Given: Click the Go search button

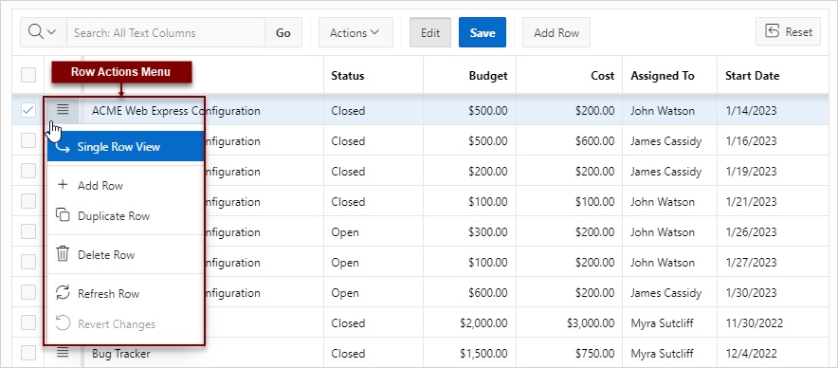Looking at the screenshot, I should 283,32.
